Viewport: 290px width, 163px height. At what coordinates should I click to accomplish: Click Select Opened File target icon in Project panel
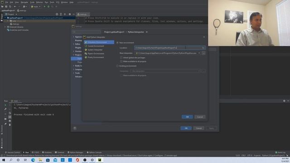click(57, 14)
